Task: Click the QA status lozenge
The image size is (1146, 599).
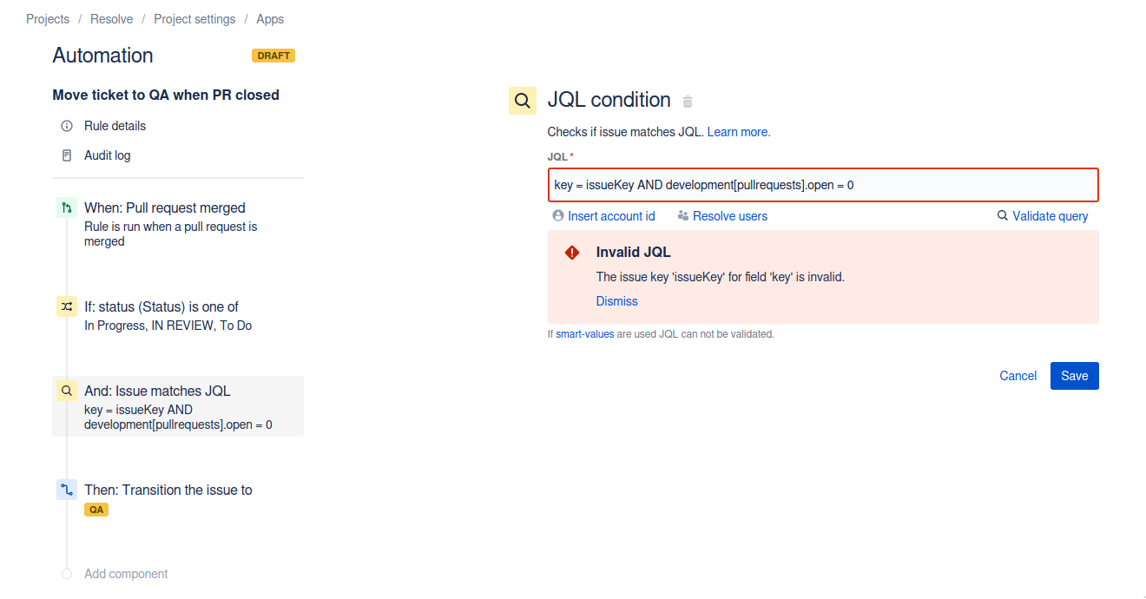Action: pos(96,510)
